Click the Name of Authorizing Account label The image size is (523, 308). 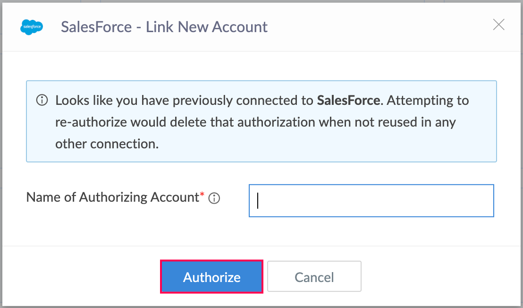click(x=112, y=197)
